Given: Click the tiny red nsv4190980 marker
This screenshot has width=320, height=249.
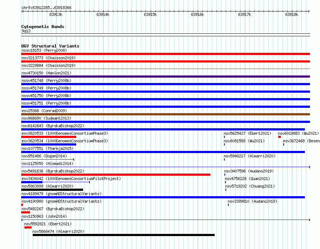Looking at the screenshot, I should (x=22, y=205).
